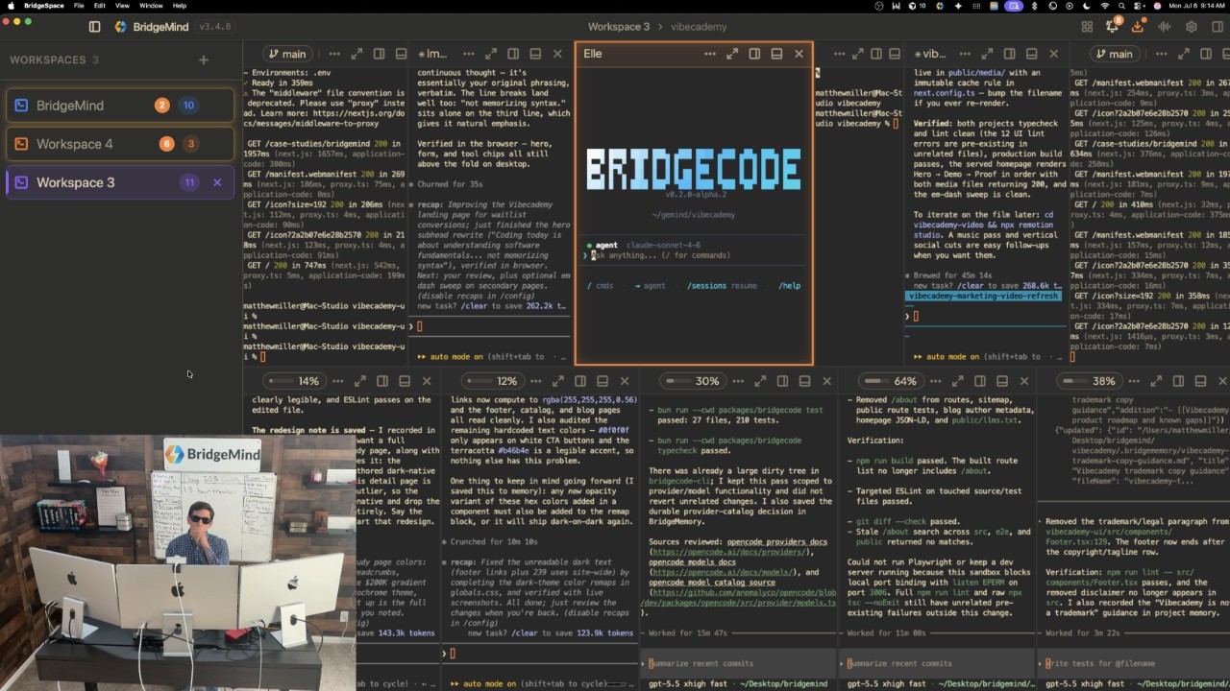Split the Im... panel side by side
Screen dimensions: 1230x691
coord(513,54)
